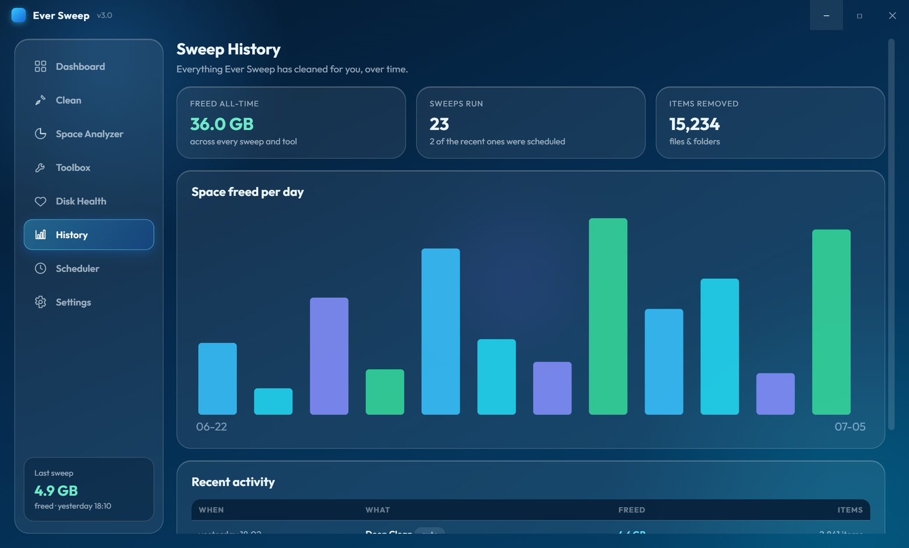This screenshot has width=909, height=548.
Task: Click the Recent activity heading
Action: pos(233,482)
